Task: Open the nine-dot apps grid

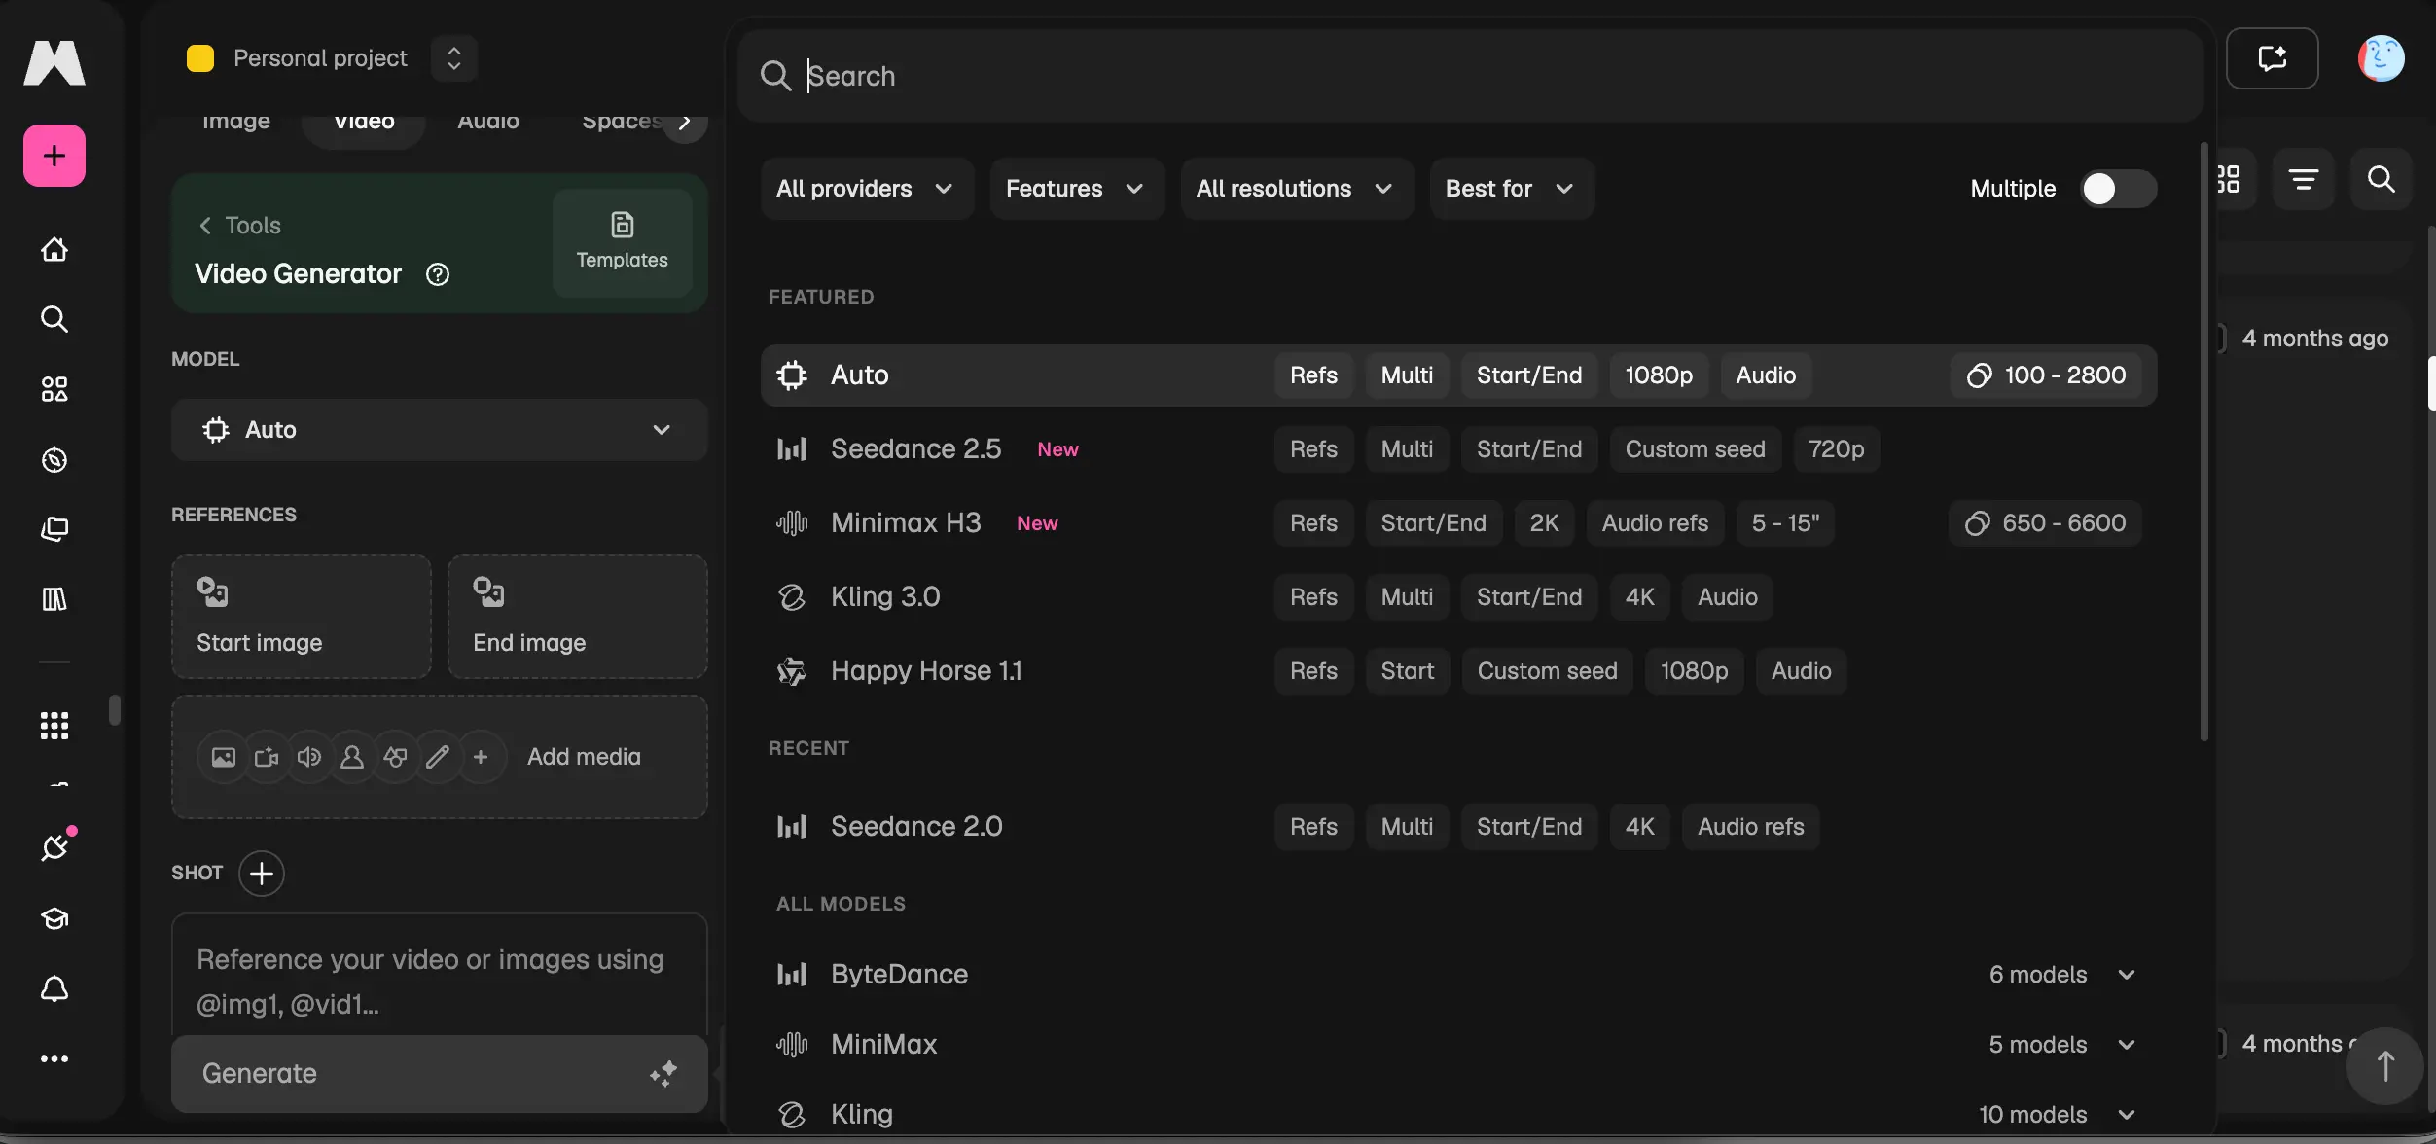Action: pos(54,726)
